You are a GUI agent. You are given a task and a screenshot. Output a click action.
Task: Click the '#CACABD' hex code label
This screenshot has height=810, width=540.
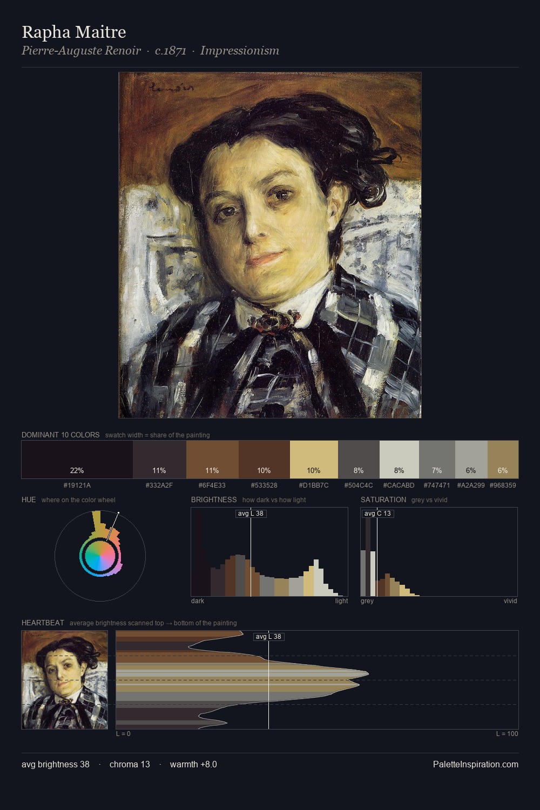click(399, 485)
